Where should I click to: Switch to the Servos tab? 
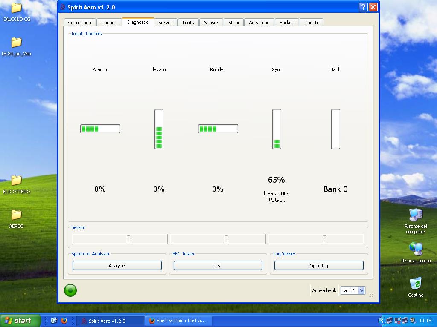coord(166,23)
